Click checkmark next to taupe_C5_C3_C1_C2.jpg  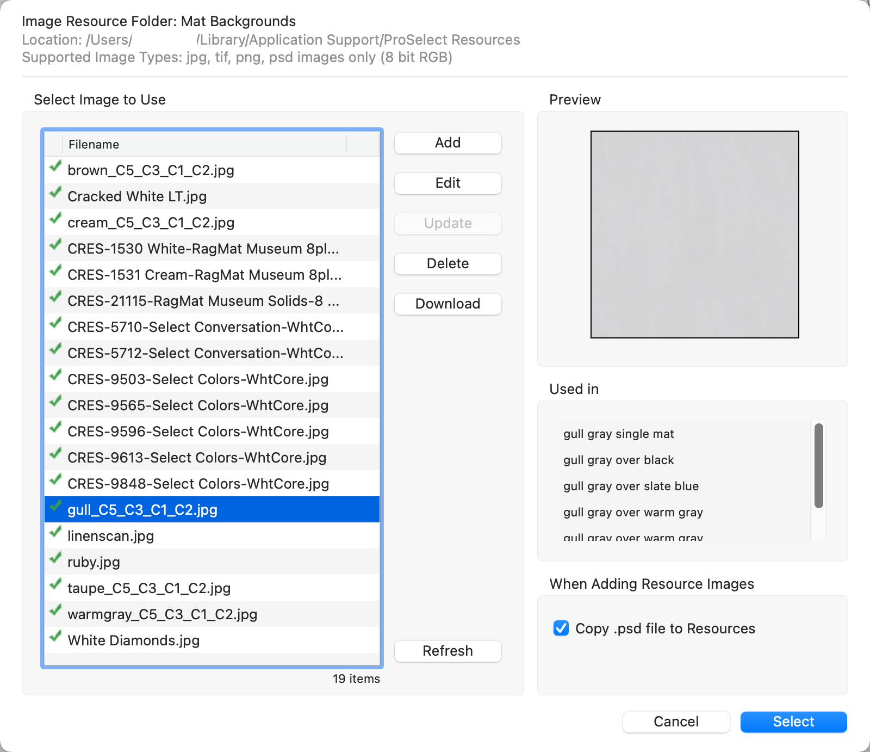(55, 584)
